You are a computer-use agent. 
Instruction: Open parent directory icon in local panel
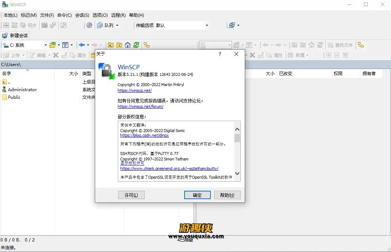pos(111,45)
